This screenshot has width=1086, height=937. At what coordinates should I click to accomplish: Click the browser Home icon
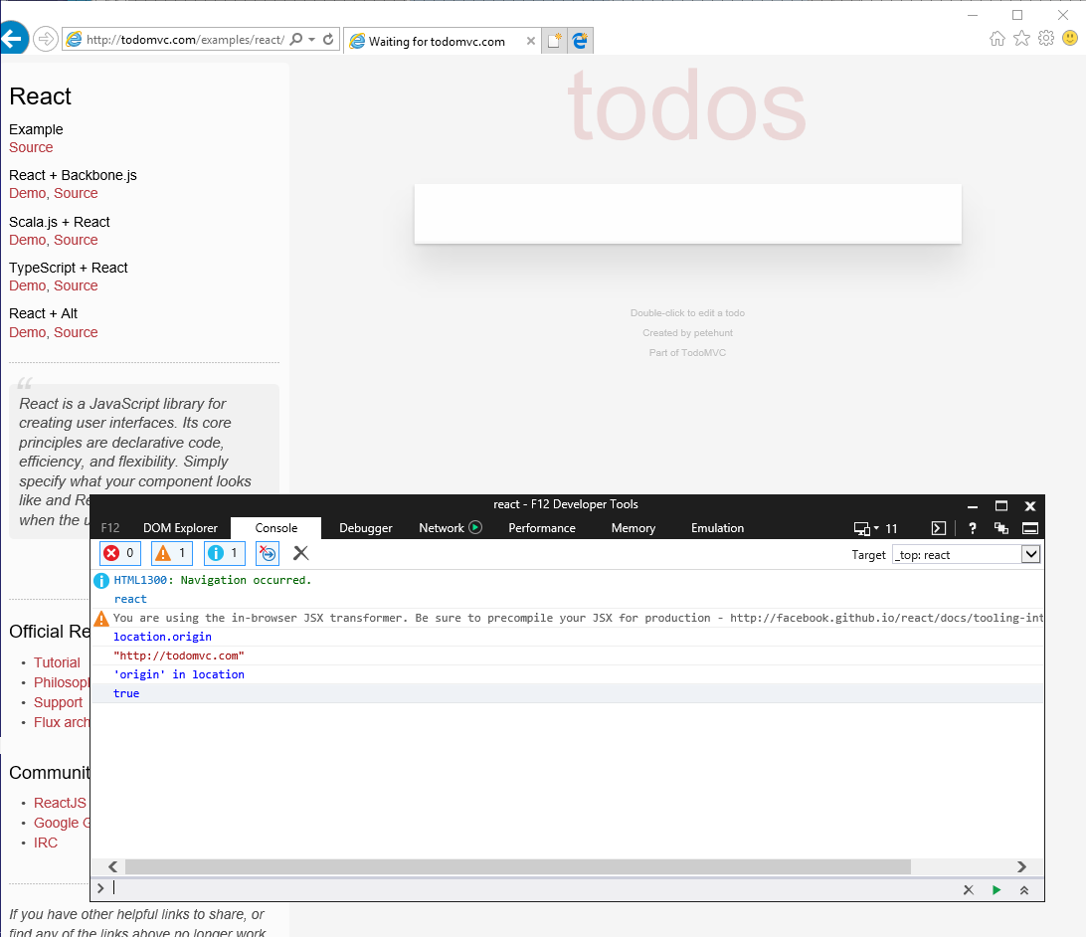[x=997, y=38]
